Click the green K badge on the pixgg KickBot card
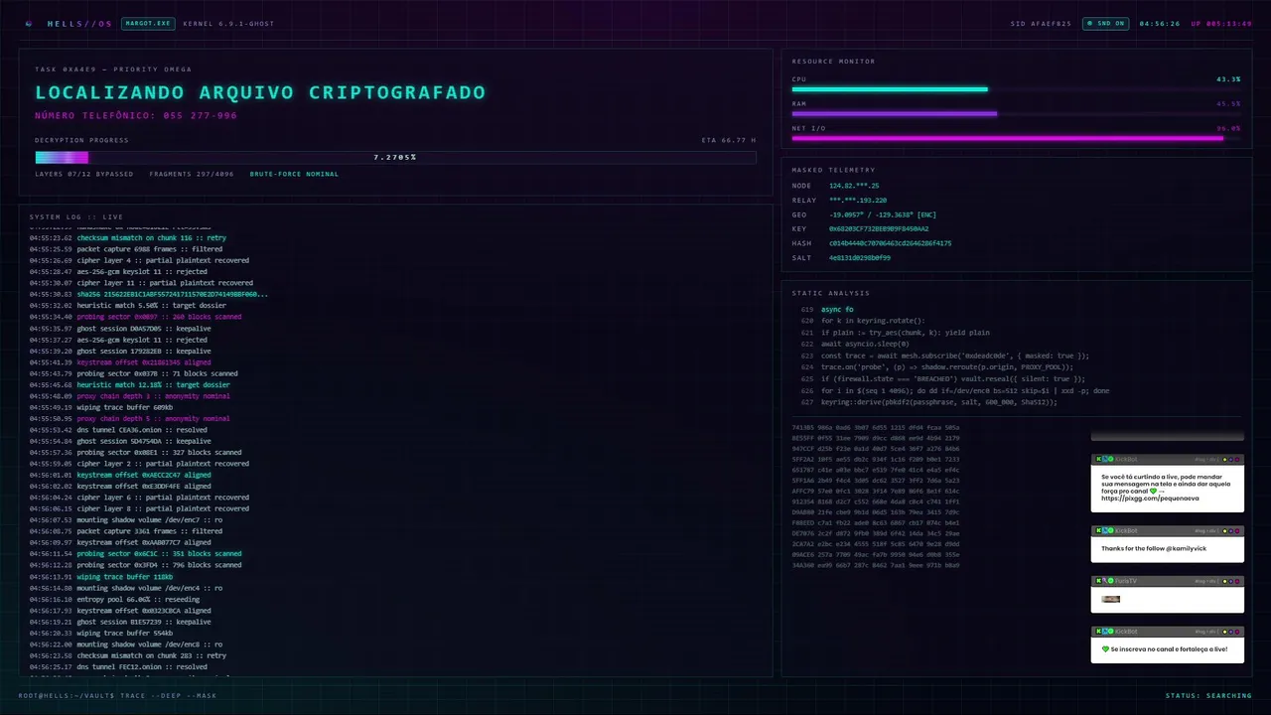The height and width of the screenshot is (715, 1271). (x=1098, y=459)
